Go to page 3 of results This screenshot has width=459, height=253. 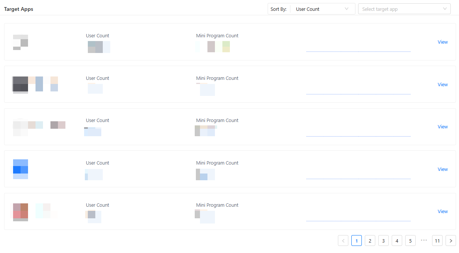383,241
